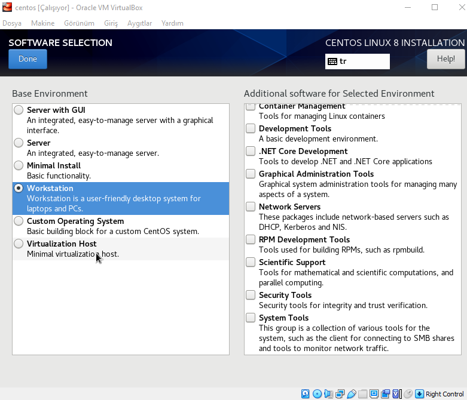467x400 pixels.
Task: Click the optical drive status icon
Action: [x=317, y=394]
